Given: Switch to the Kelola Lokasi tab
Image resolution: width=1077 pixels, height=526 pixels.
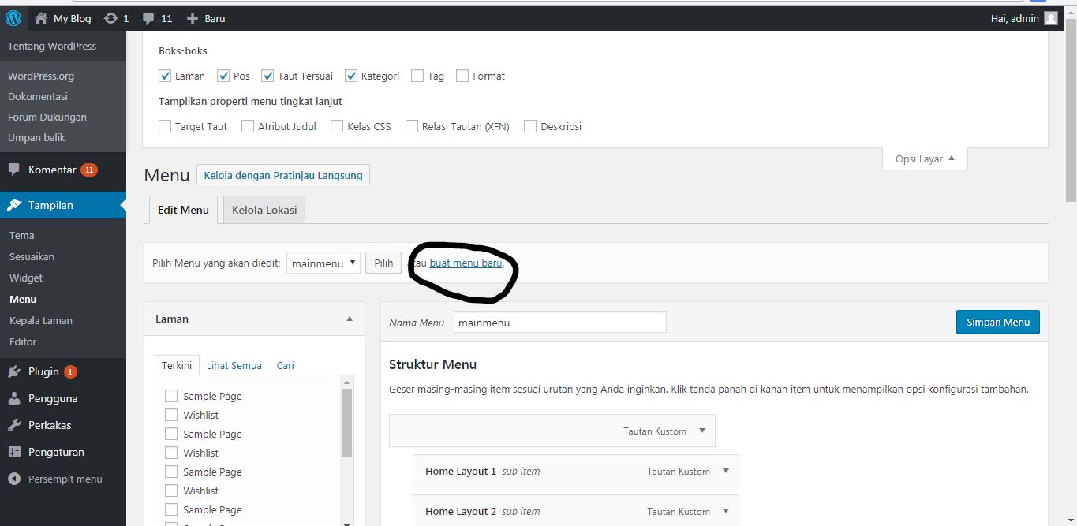Looking at the screenshot, I should (x=264, y=210).
